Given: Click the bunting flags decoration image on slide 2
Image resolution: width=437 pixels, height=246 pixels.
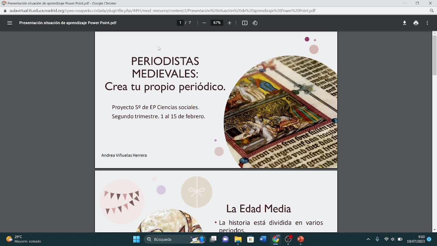Looking at the screenshot, I should (122, 201).
